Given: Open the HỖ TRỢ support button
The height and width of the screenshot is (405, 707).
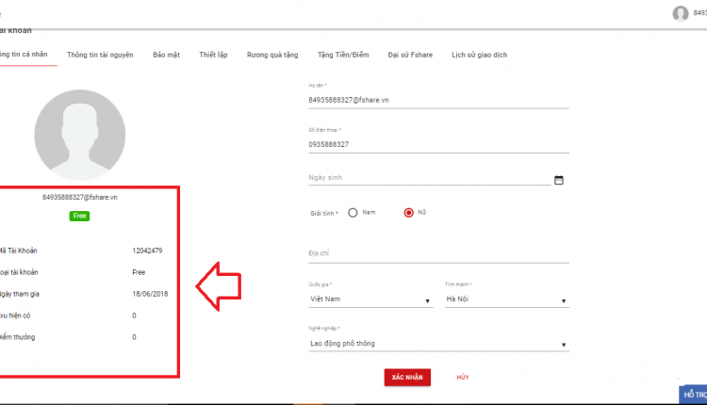Looking at the screenshot, I should pyautogui.click(x=693, y=395).
